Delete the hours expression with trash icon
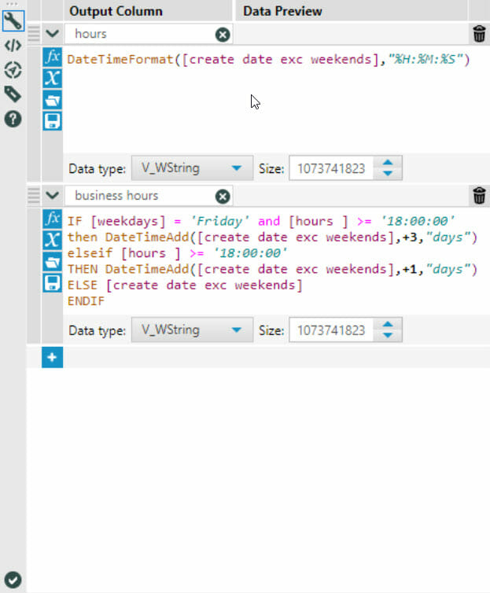Screen dimensions: 490x593 tap(479, 34)
